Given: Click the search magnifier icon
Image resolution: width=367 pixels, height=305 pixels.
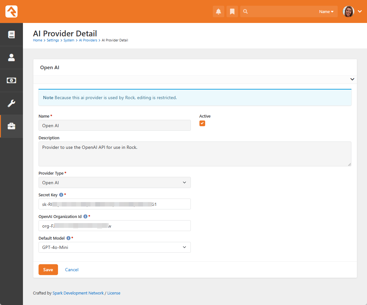Looking at the screenshot, I should click(245, 11).
